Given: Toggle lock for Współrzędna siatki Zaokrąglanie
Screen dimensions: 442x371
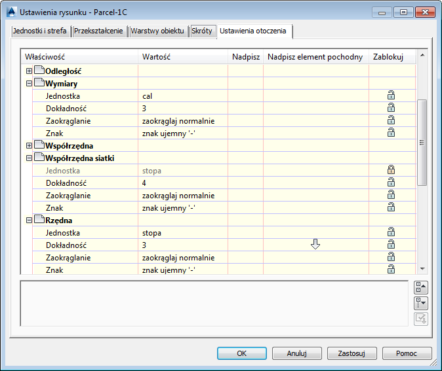Looking at the screenshot, I should click(391, 195).
